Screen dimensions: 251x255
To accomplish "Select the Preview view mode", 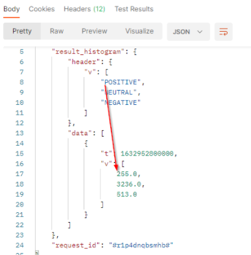I will pos(94,31).
